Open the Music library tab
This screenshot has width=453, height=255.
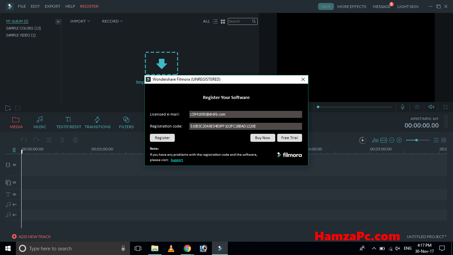(40, 123)
